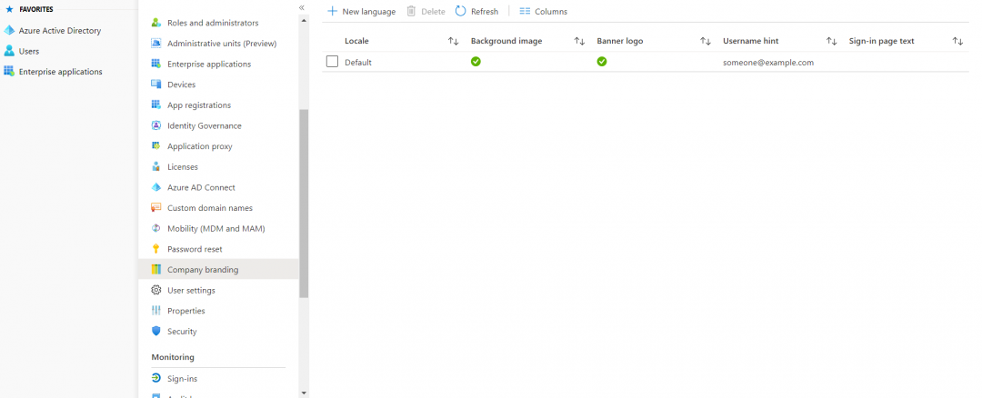982x398 pixels.
Task: Click the Roles and administrators icon
Action: pos(156,23)
